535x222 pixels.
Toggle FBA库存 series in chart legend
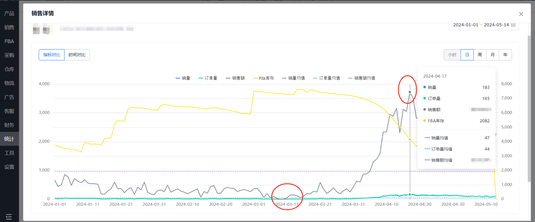point(263,78)
